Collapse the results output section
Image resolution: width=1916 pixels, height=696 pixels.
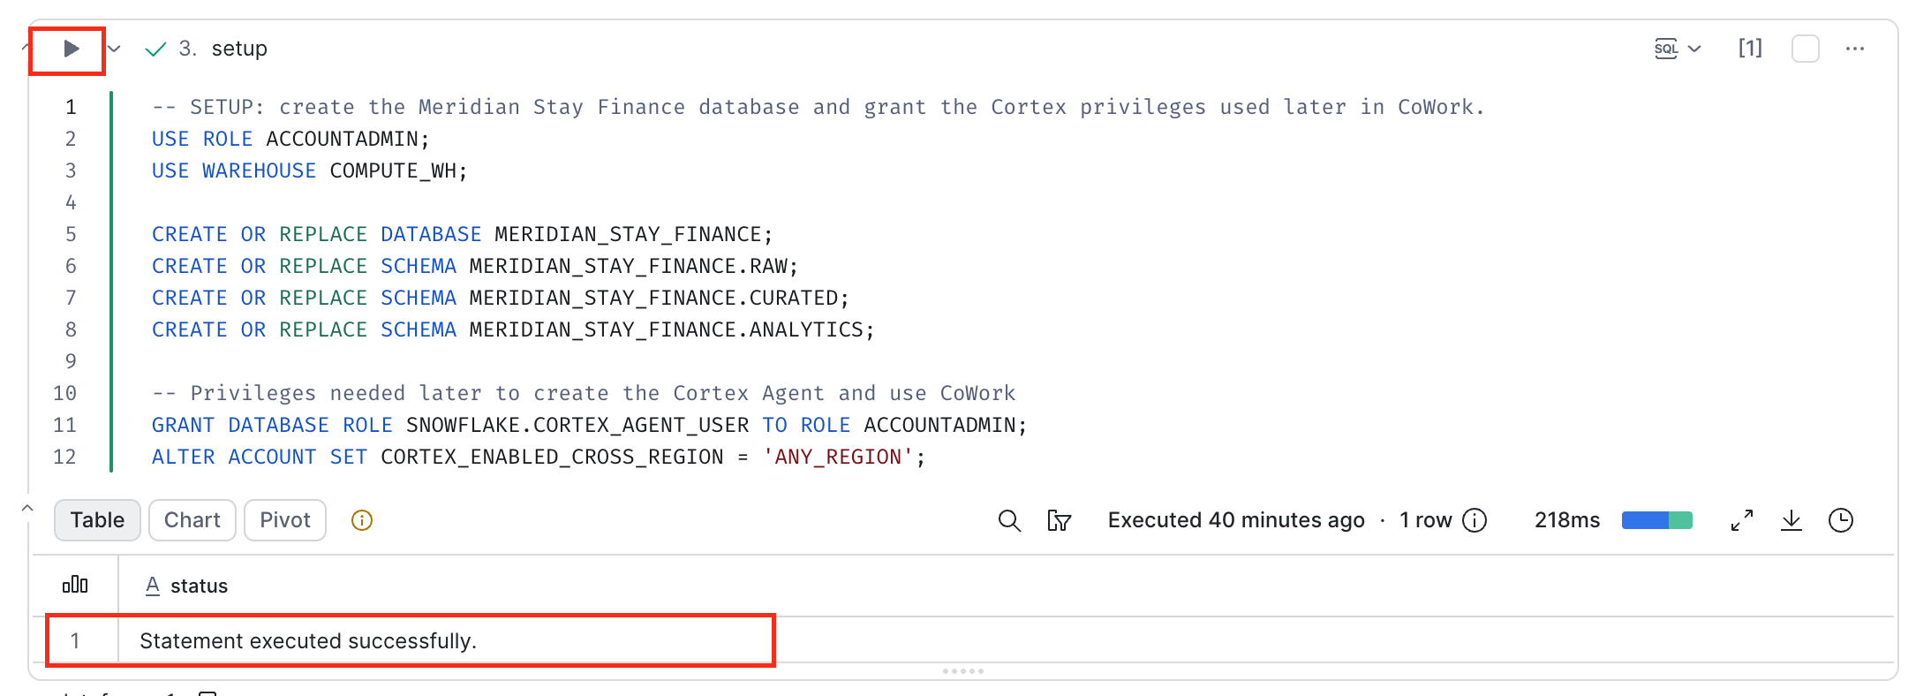(27, 508)
